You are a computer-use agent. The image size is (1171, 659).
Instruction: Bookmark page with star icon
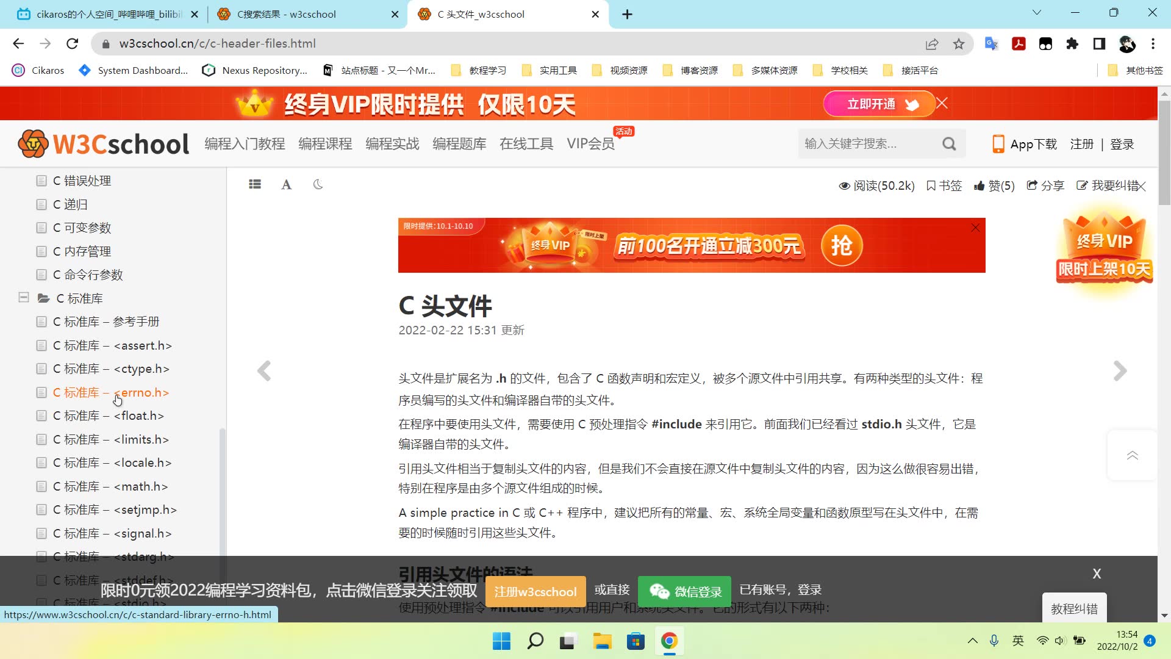coord(959,43)
